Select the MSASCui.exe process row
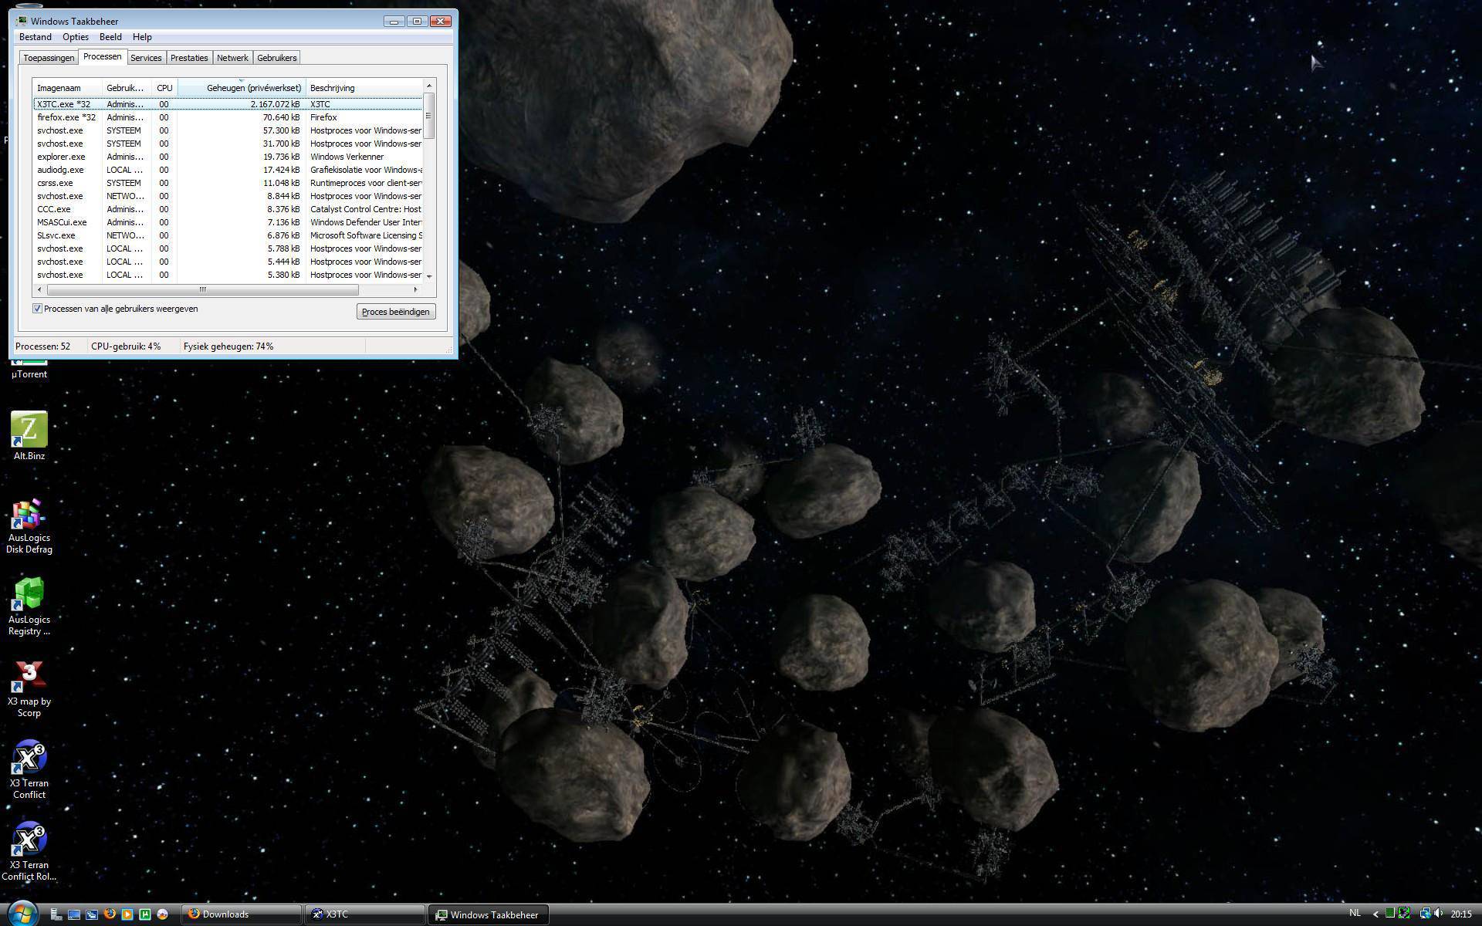The image size is (1482, 926). click(x=228, y=222)
